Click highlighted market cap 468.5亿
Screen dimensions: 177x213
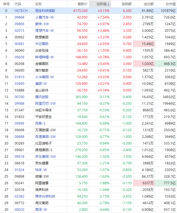pyautogui.click(x=166, y=64)
